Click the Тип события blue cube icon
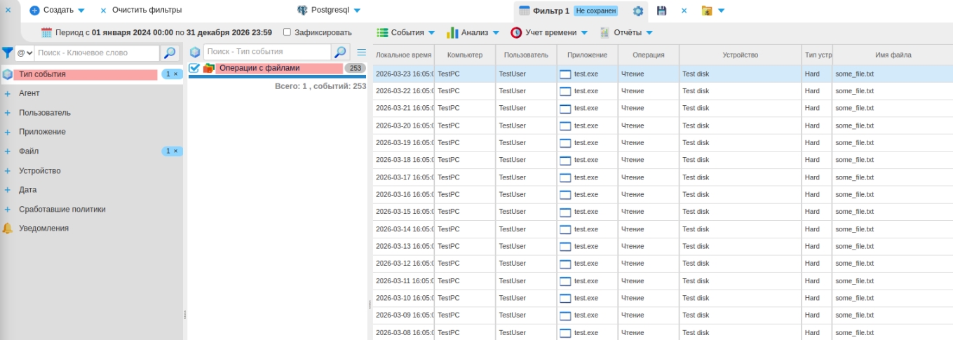The width and height of the screenshot is (953, 340). point(8,74)
